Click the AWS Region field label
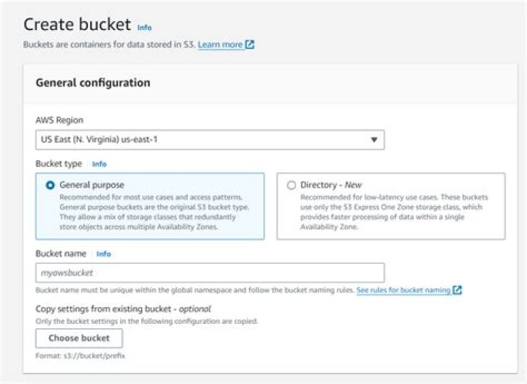This screenshot has width=527, height=384. coord(59,119)
